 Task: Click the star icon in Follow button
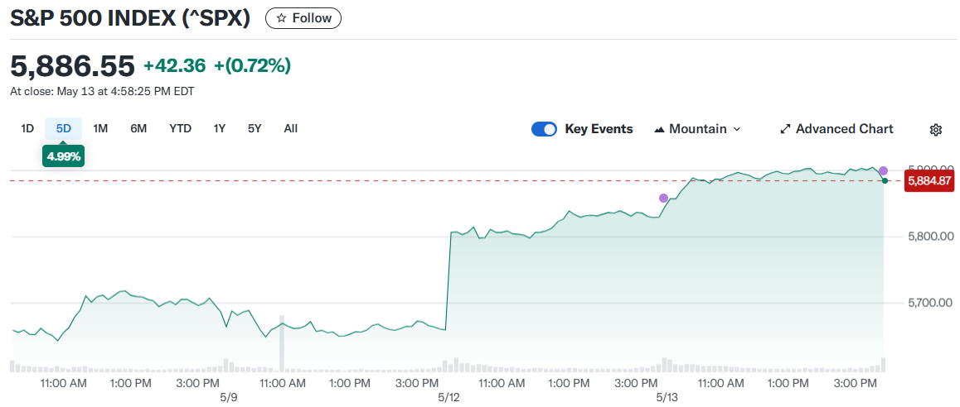(281, 18)
